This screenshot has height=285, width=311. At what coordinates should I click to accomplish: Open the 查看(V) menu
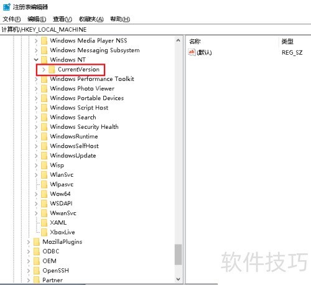tap(62, 19)
